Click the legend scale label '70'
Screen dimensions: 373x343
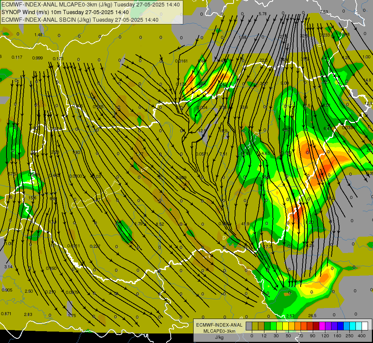(301, 336)
